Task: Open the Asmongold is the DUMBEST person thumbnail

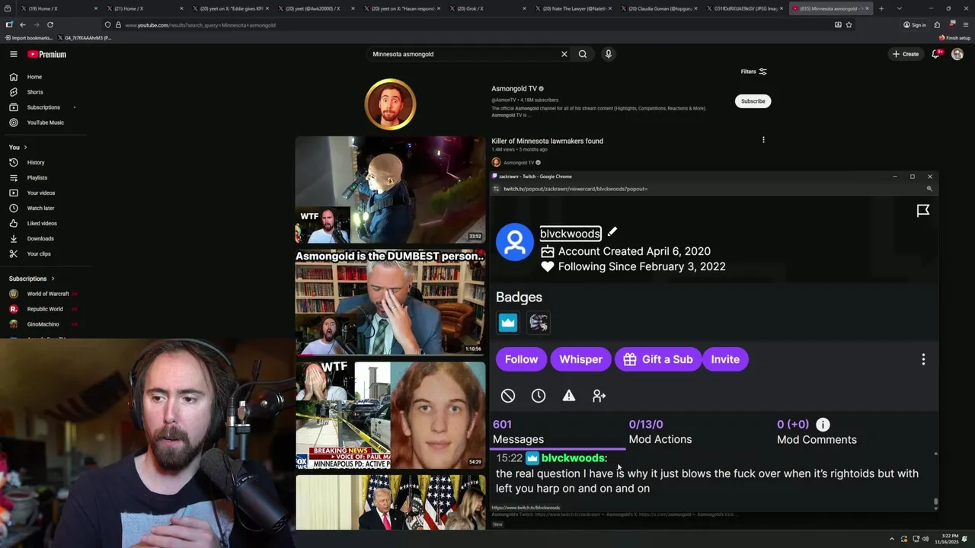Action: tap(390, 303)
